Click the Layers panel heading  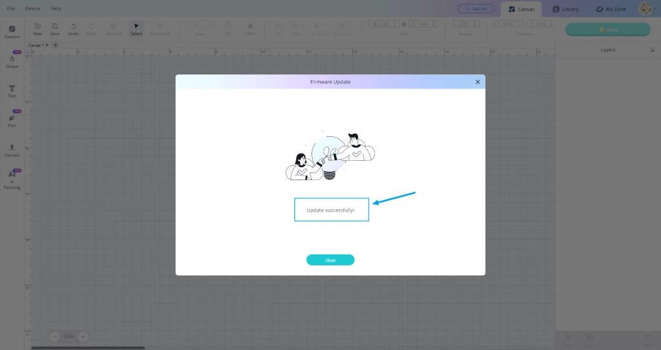tap(608, 50)
